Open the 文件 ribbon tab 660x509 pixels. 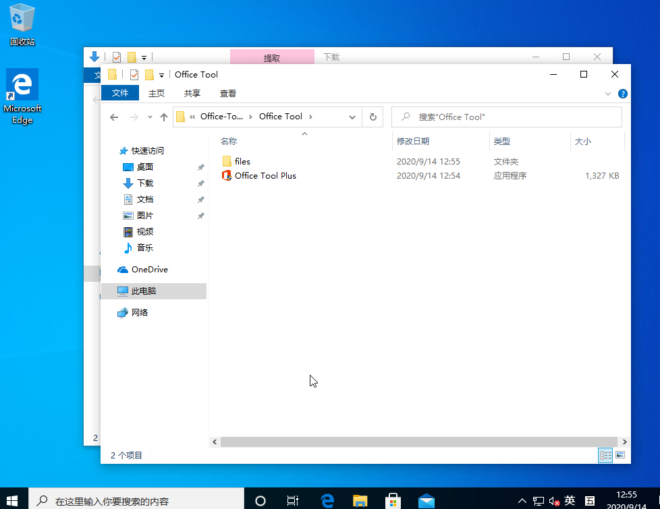[x=120, y=93]
